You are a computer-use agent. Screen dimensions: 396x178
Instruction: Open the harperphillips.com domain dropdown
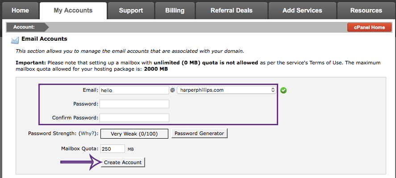[x=226, y=90]
